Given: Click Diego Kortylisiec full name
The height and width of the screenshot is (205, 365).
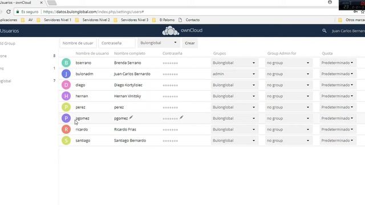Looking at the screenshot, I should pyautogui.click(x=128, y=85).
